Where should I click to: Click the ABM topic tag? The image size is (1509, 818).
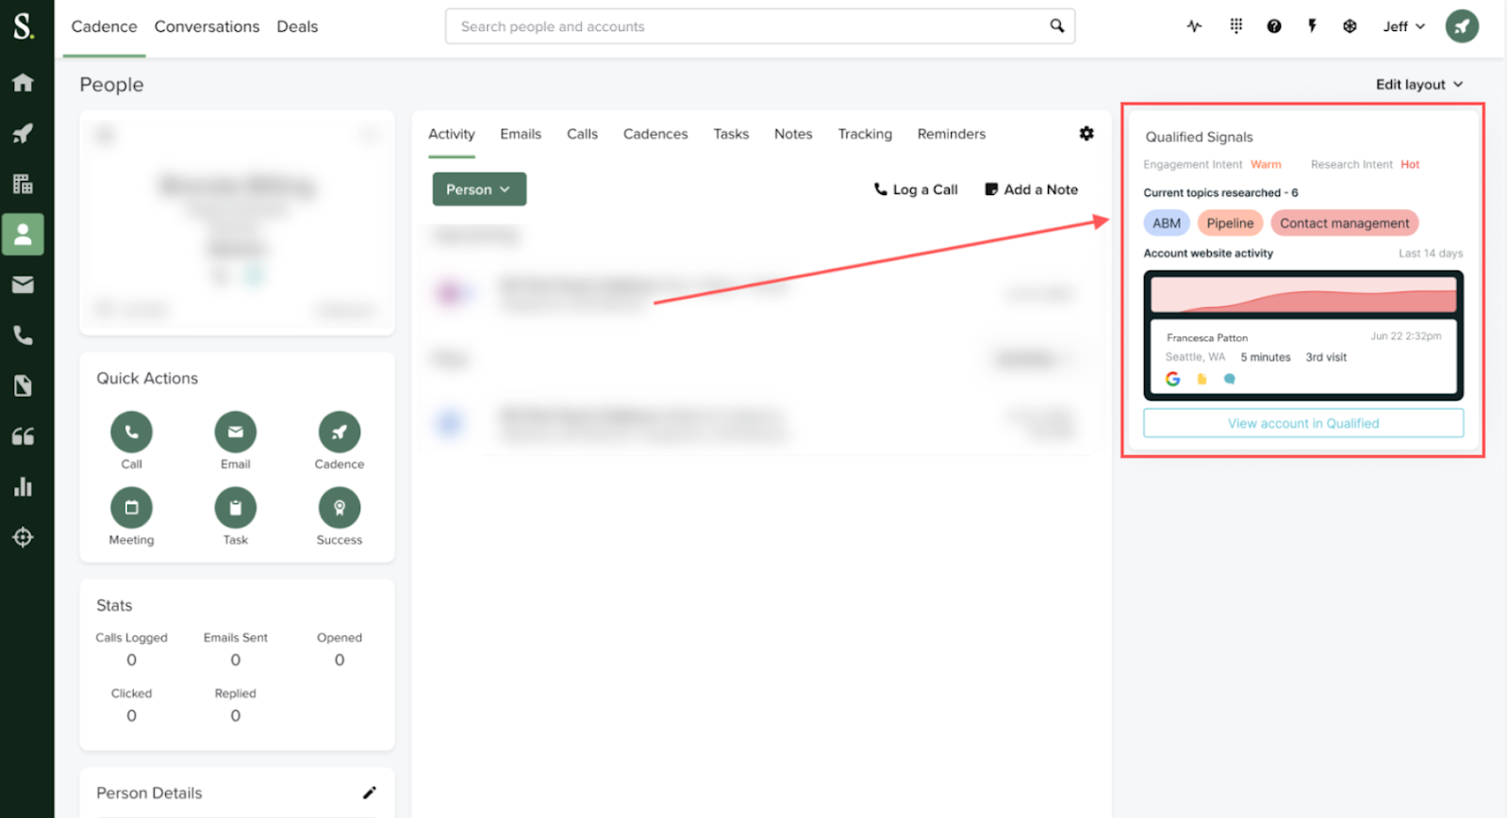[x=1167, y=223]
